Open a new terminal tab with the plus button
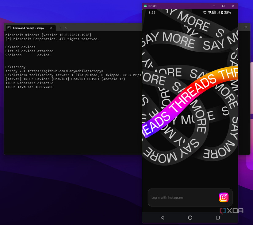253x225 pixels. pos(59,28)
